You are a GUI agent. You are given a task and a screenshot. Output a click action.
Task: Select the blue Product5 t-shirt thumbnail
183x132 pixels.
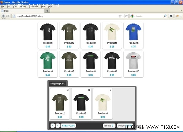[134, 32]
